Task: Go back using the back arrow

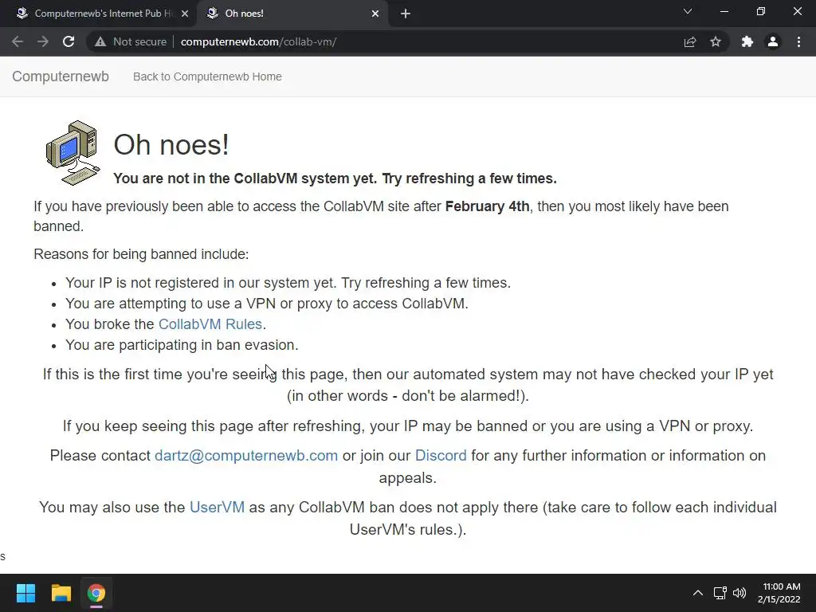Action: pyautogui.click(x=18, y=41)
